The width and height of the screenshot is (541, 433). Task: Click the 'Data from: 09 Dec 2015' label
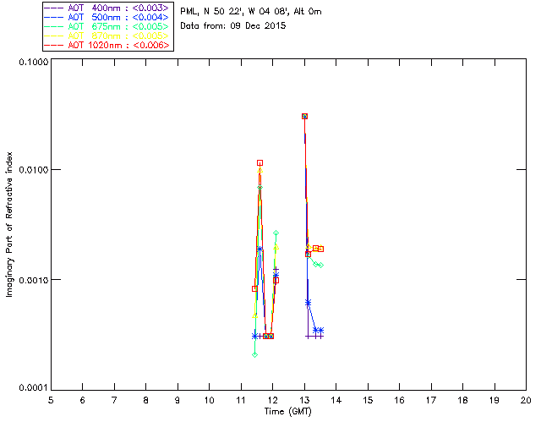[x=233, y=26]
